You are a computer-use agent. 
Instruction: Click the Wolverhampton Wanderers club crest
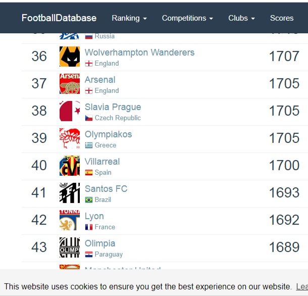[70, 57]
